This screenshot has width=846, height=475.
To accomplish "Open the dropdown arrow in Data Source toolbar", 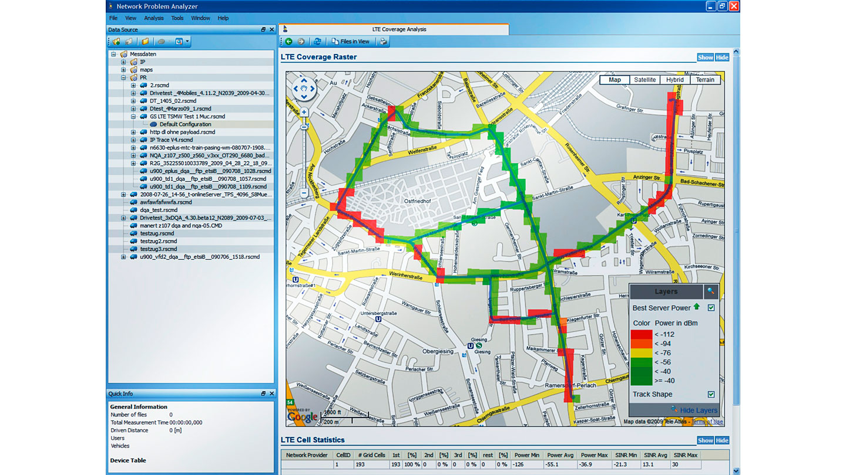I will pos(187,42).
